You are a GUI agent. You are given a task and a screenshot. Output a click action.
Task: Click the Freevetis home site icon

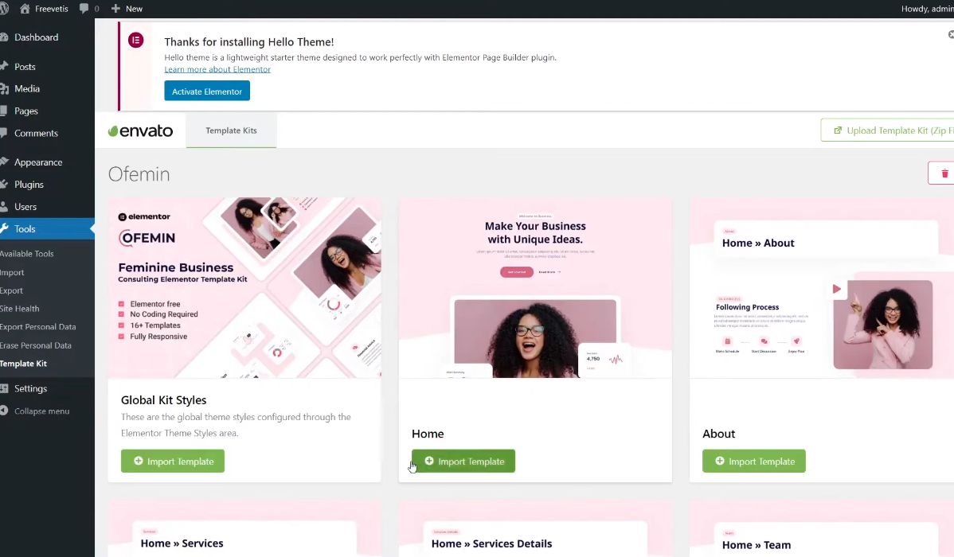[x=24, y=9]
